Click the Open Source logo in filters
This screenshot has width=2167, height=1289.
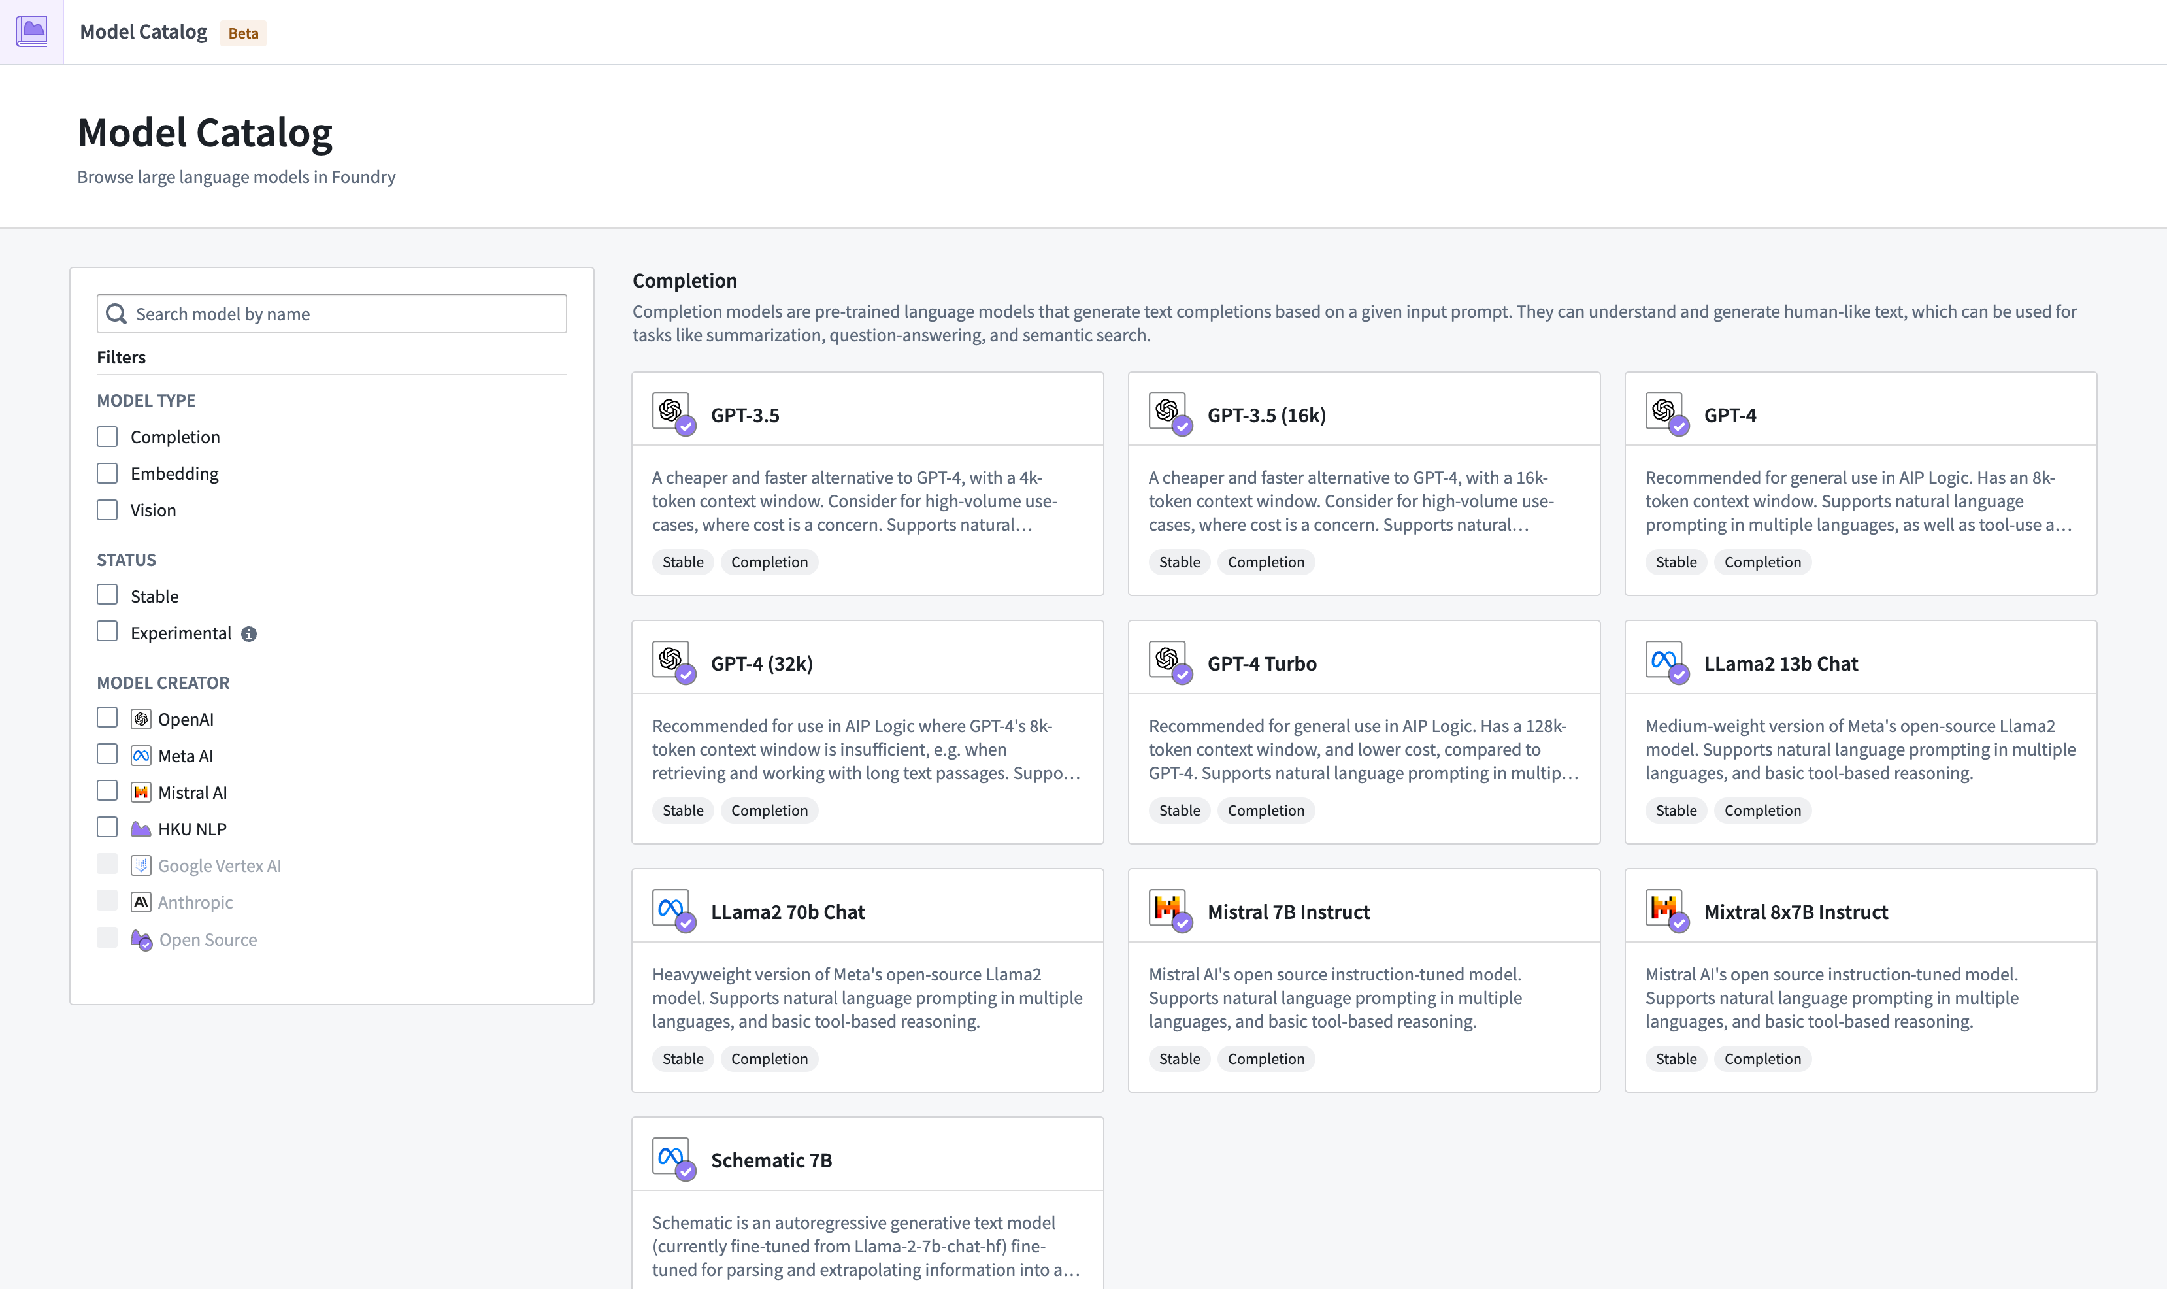click(x=142, y=939)
